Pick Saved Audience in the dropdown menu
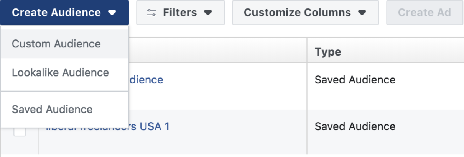This screenshot has width=464, height=157. pyautogui.click(x=64, y=109)
